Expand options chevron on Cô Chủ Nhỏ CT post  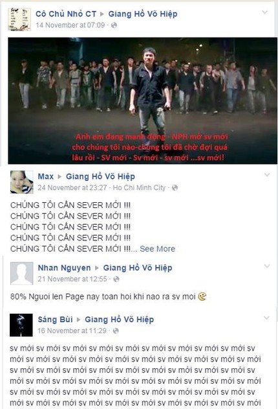[264, 12]
